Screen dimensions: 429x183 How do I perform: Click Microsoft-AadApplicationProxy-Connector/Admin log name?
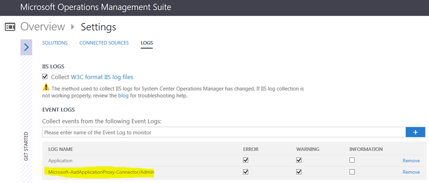pyautogui.click(x=101, y=172)
